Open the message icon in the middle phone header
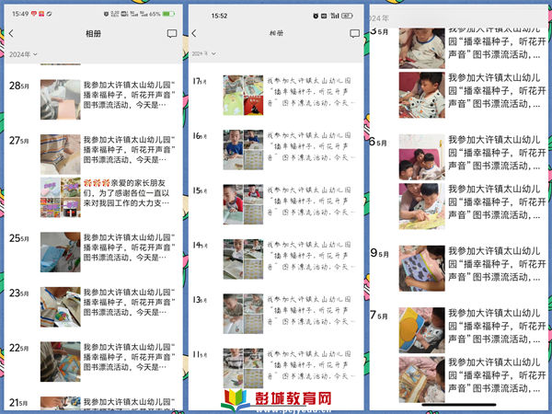552x414 pixels. [x=354, y=33]
